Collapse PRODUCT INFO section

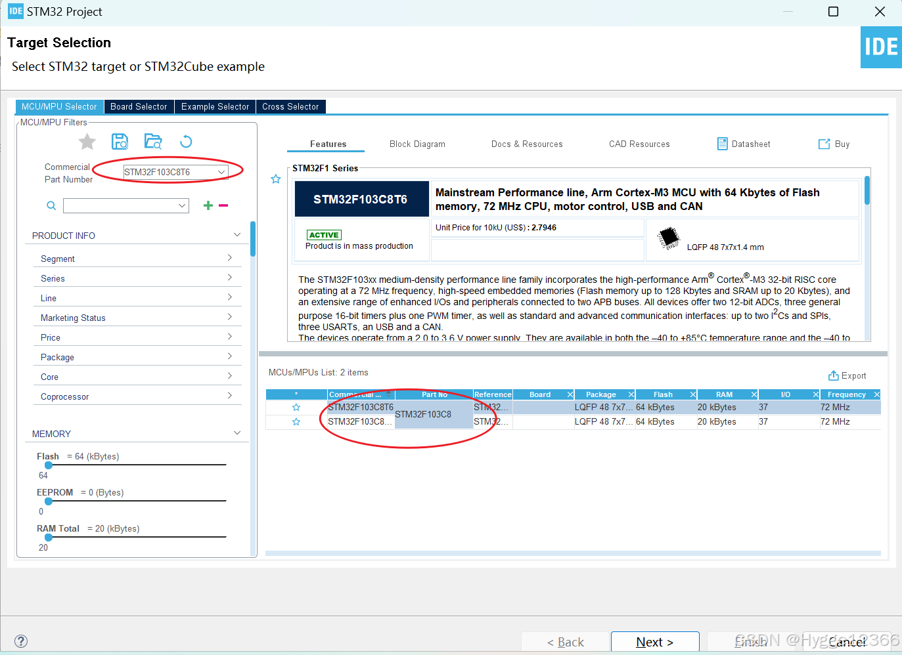point(237,235)
